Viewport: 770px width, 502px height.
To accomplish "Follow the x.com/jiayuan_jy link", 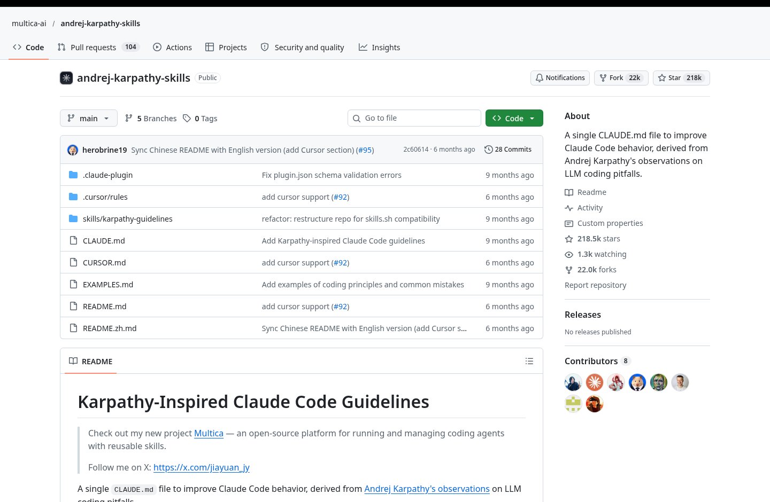I will 202,467.
